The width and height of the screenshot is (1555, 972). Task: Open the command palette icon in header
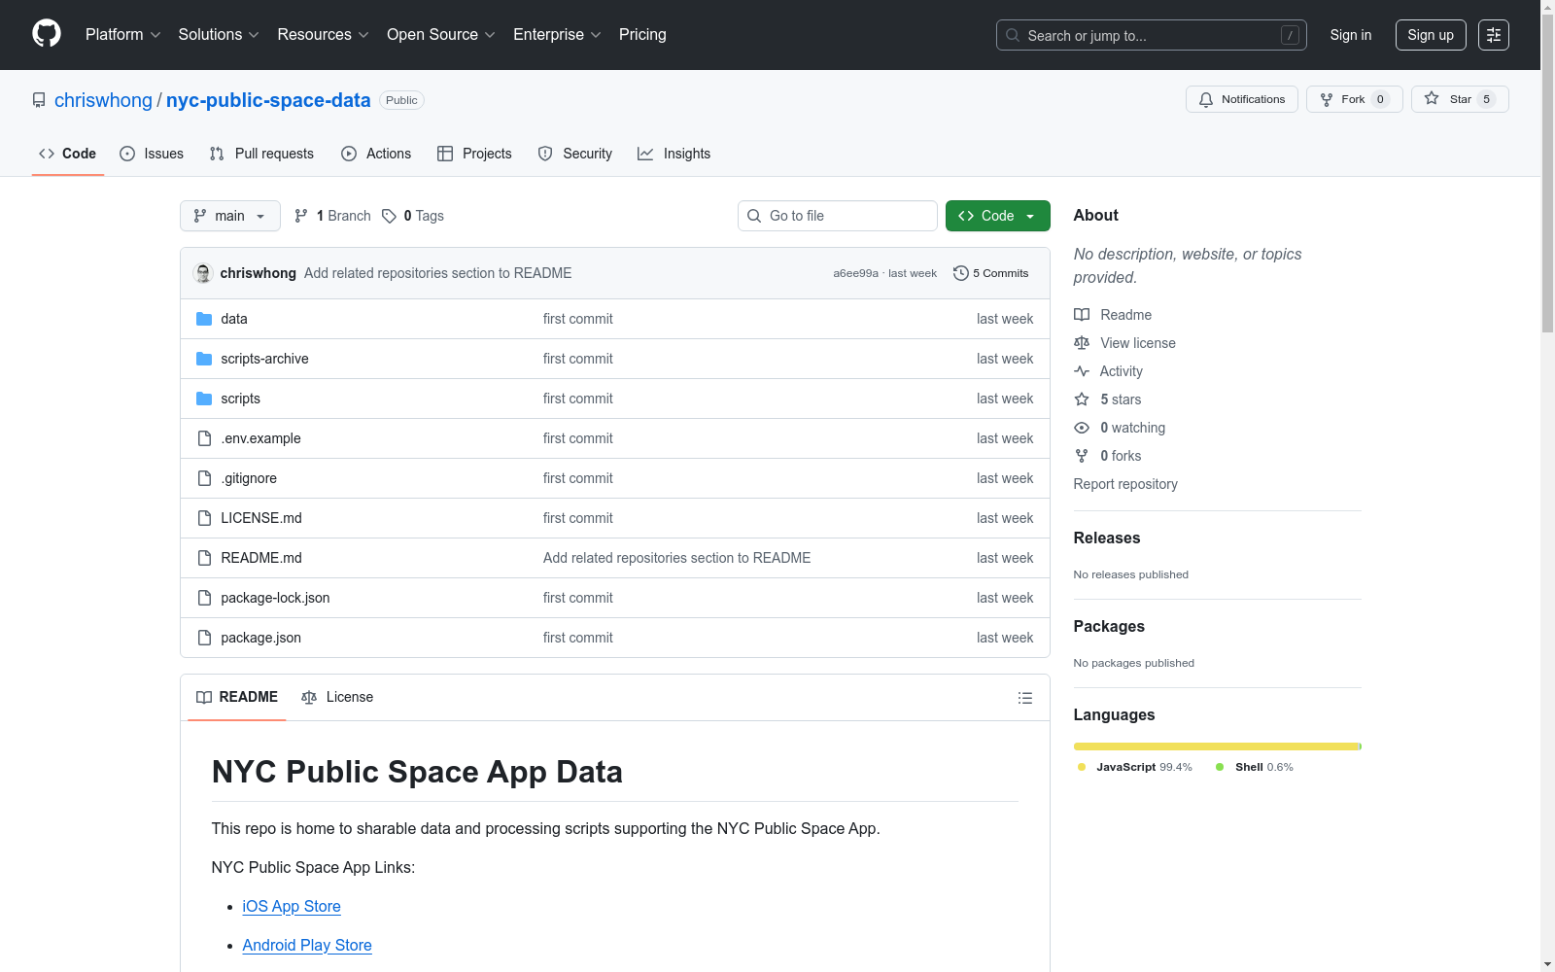click(x=1494, y=35)
